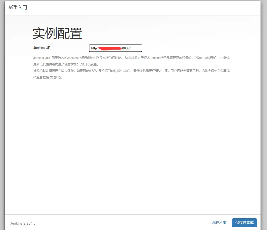The width and height of the screenshot is (267, 230).
Task: Click the 新手入门 title text
Action: [x=18, y=8]
